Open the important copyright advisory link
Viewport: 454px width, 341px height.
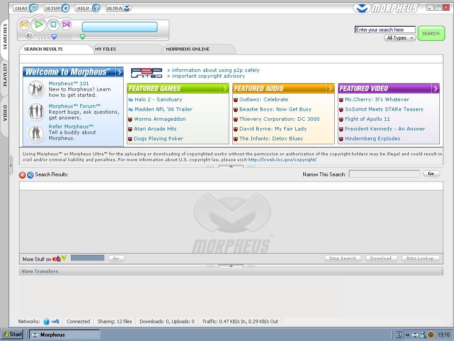coord(208,76)
